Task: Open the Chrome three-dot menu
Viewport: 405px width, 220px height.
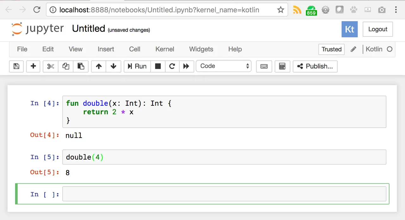Action: coord(396,10)
